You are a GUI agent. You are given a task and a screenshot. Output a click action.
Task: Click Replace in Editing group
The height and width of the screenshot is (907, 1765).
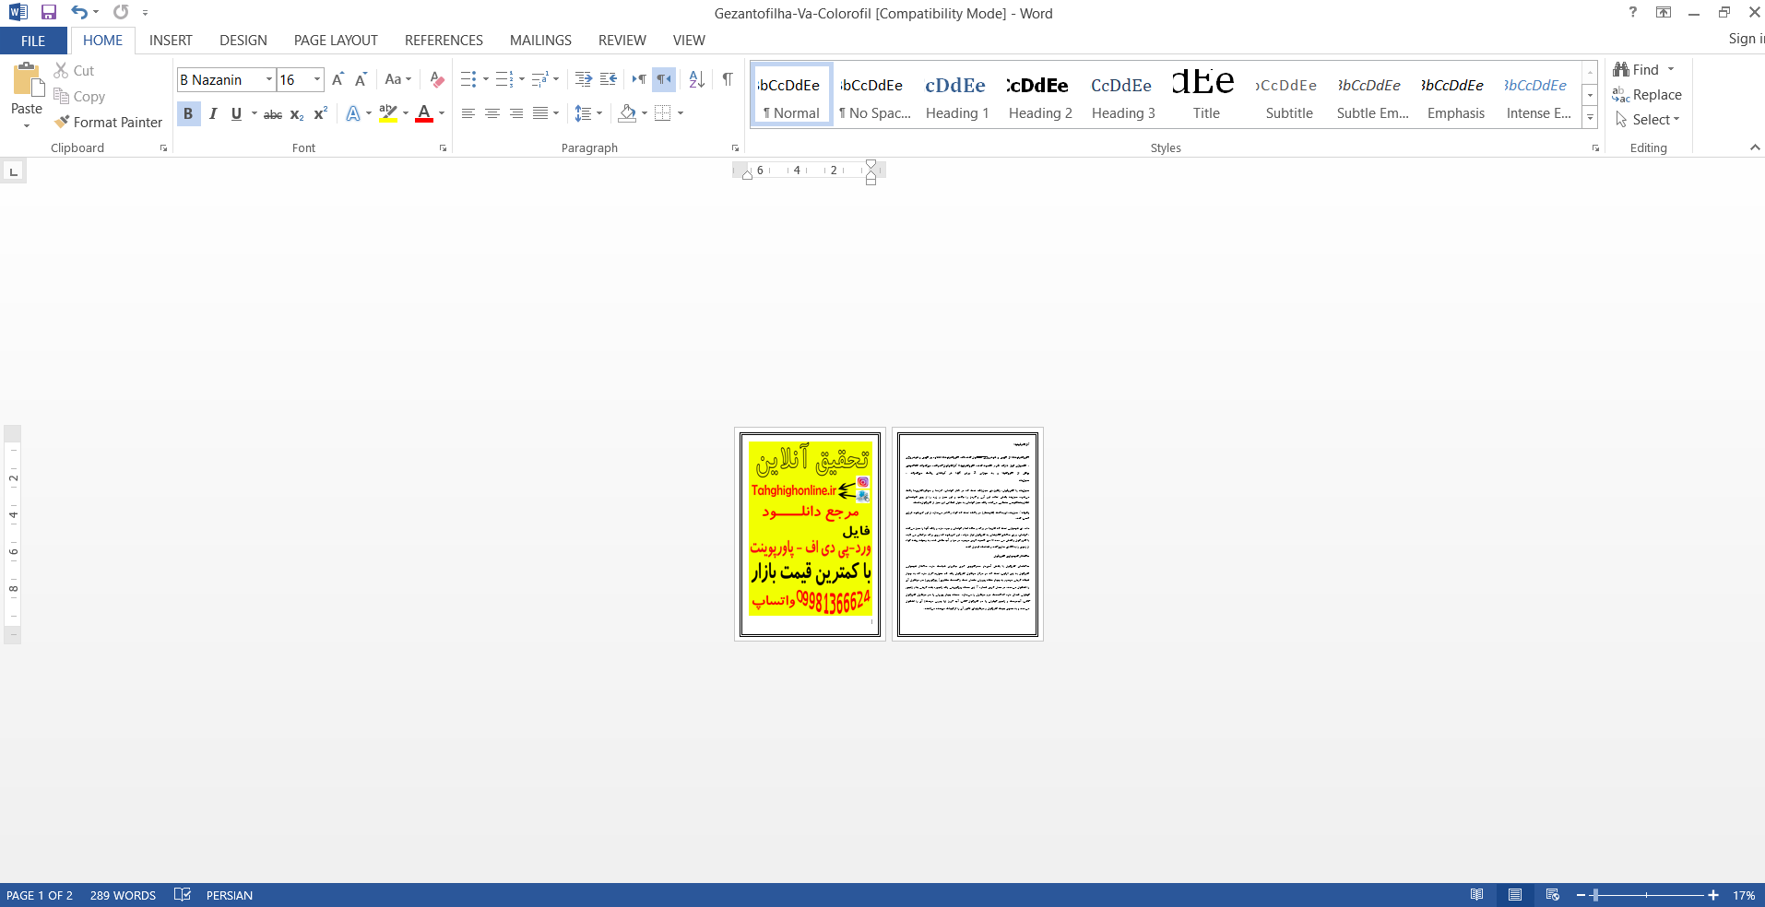click(x=1647, y=95)
